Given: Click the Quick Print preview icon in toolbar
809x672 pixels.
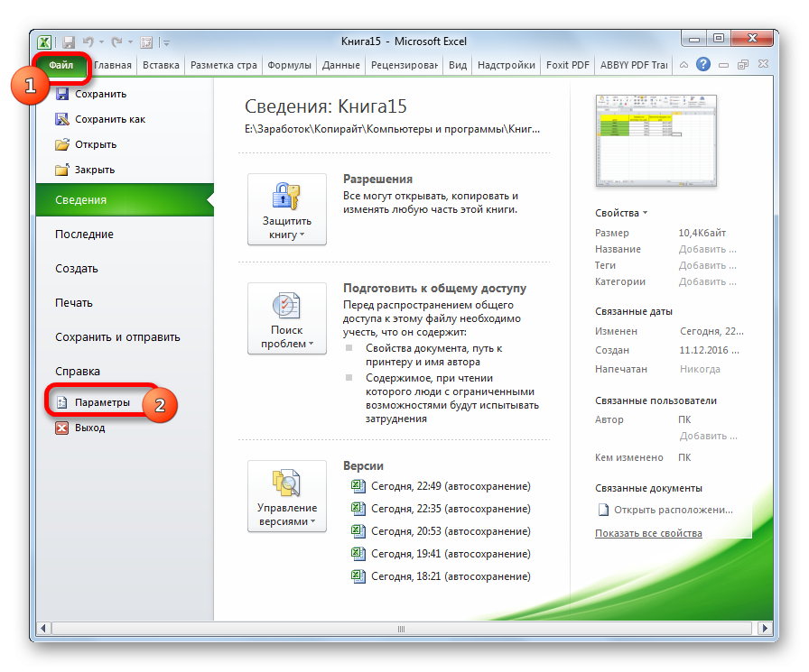Looking at the screenshot, I should pyautogui.click(x=146, y=42).
